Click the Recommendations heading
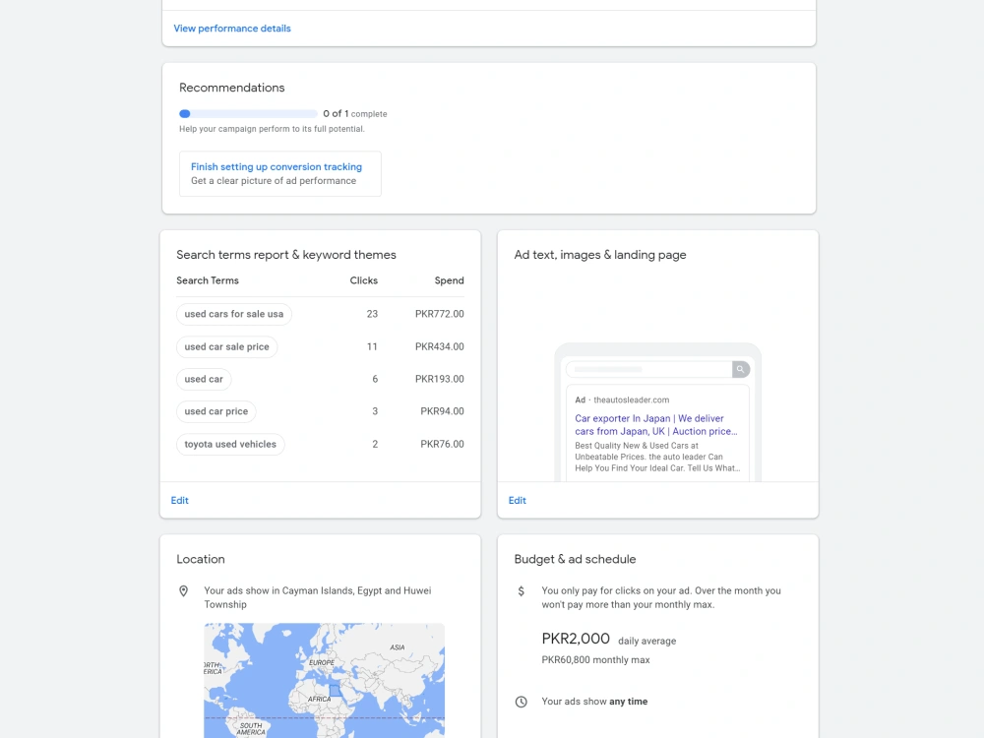 [231, 88]
